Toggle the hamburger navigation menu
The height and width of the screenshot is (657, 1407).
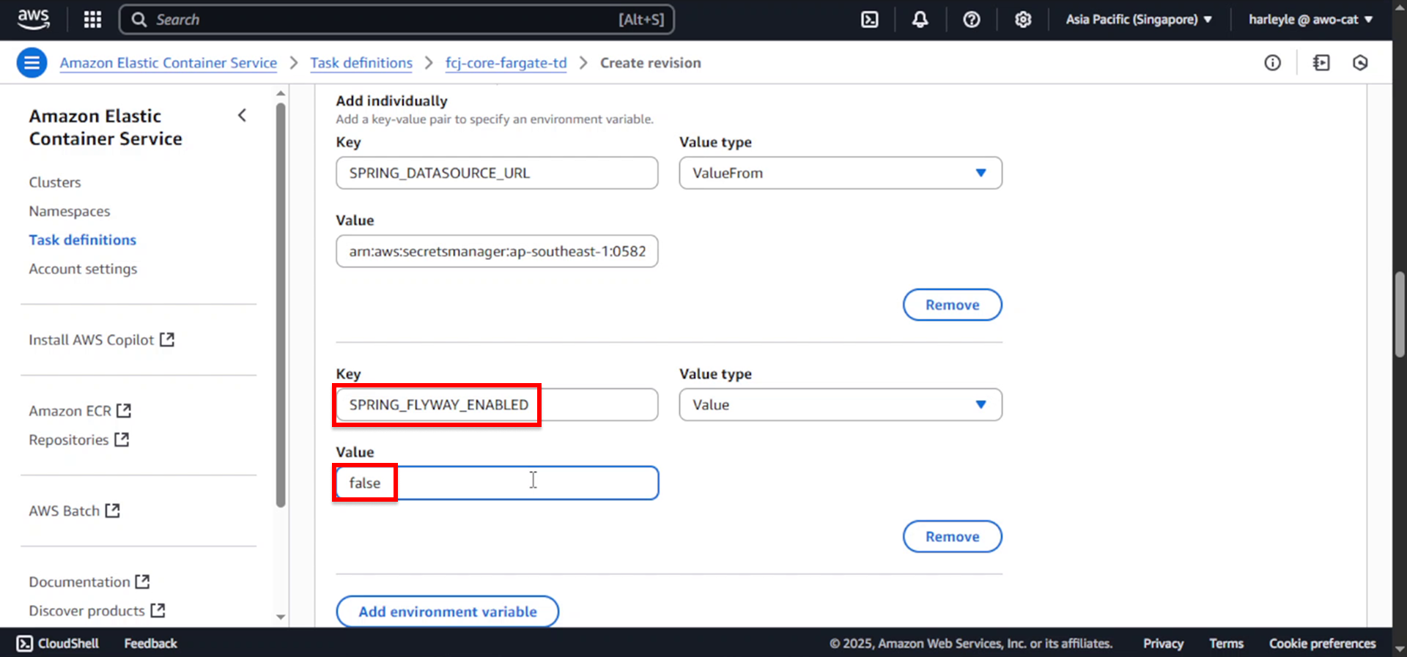click(x=32, y=63)
